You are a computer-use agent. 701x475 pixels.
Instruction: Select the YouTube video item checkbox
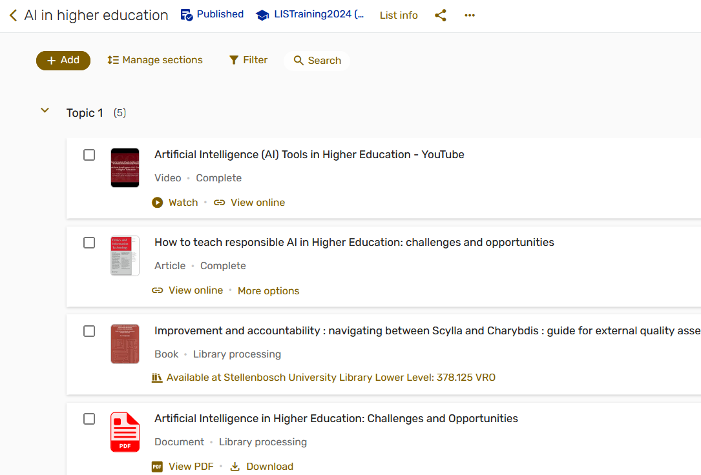click(x=89, y=155)
